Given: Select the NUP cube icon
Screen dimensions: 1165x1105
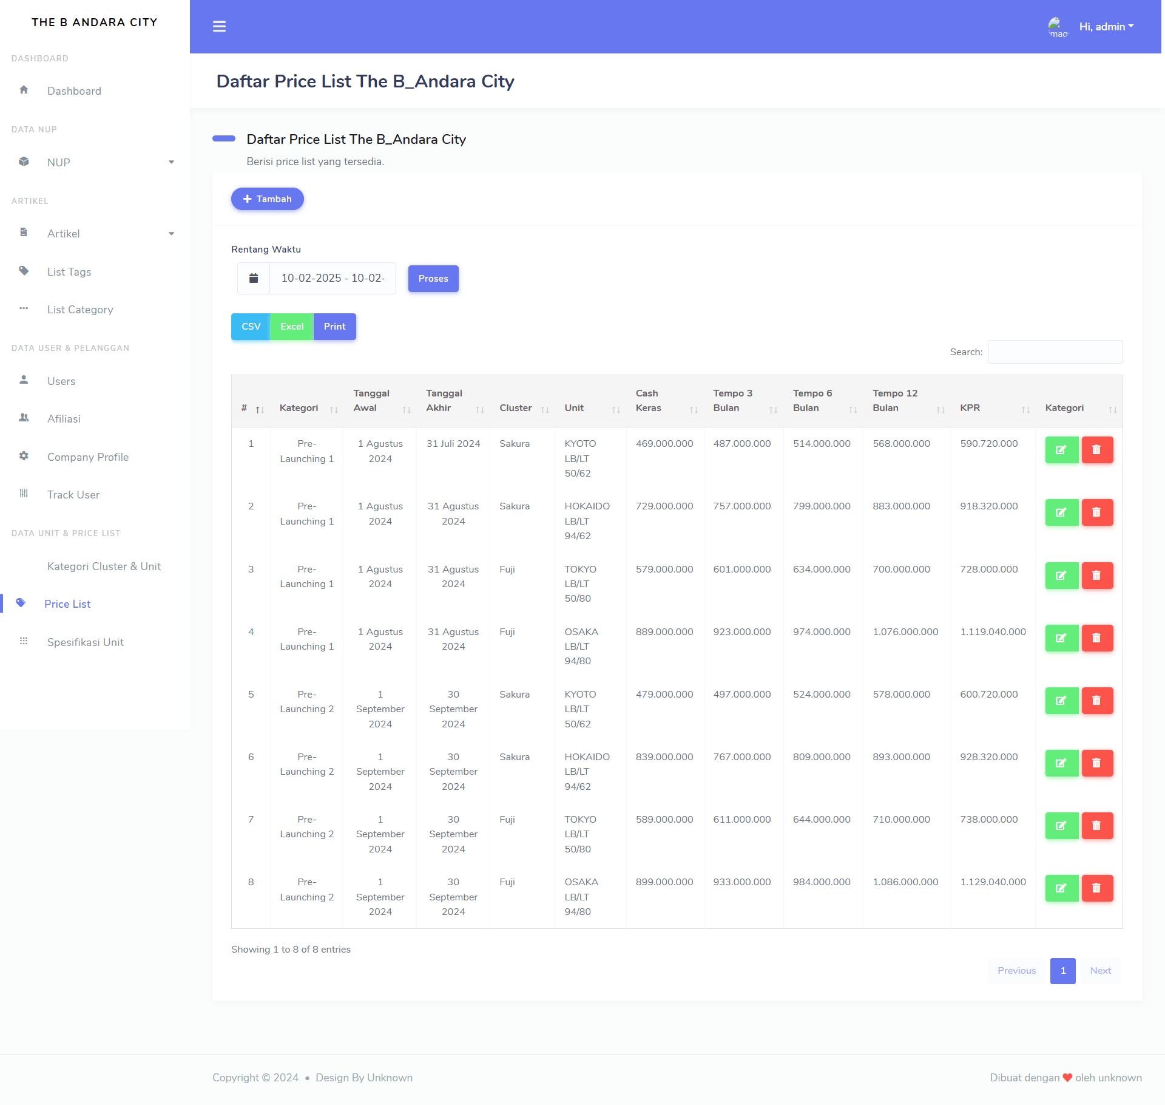Looking at the screenshot, I should click(24, 161).
